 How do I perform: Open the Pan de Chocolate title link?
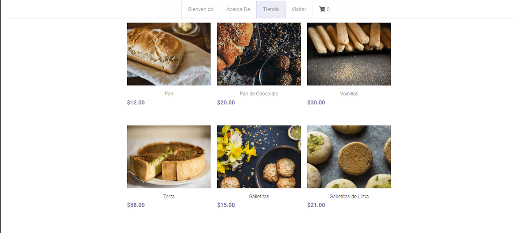[259, 94]
